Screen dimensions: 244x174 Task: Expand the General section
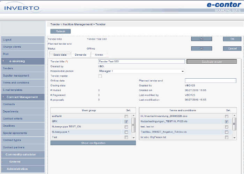click(x=23, y=162)
